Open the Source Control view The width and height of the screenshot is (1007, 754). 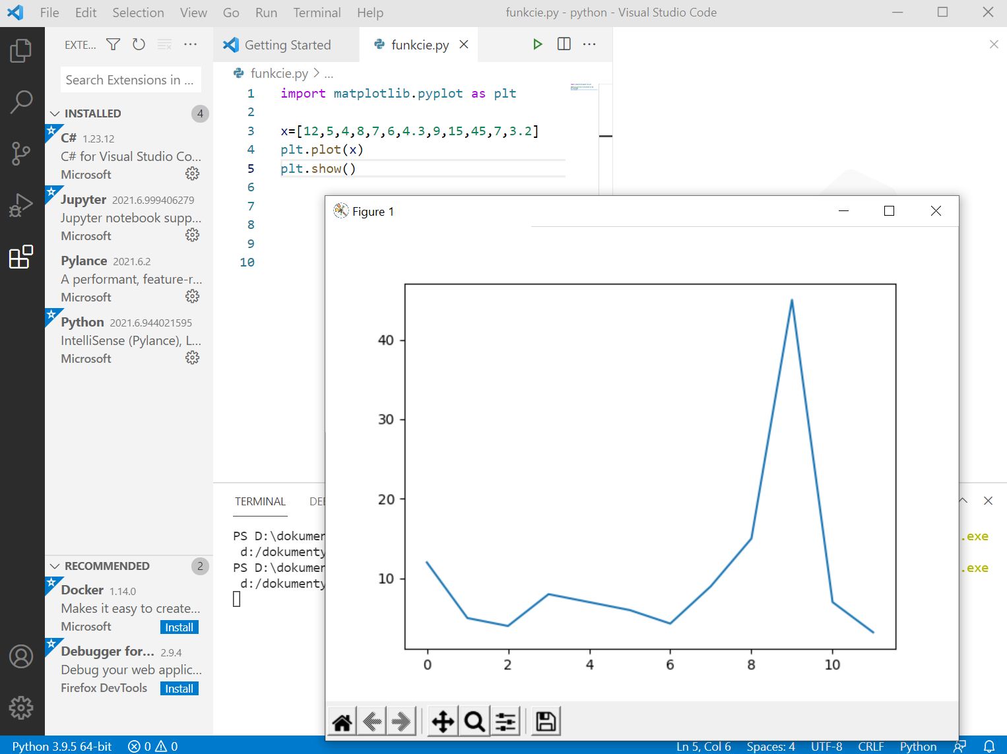point(21,154)
